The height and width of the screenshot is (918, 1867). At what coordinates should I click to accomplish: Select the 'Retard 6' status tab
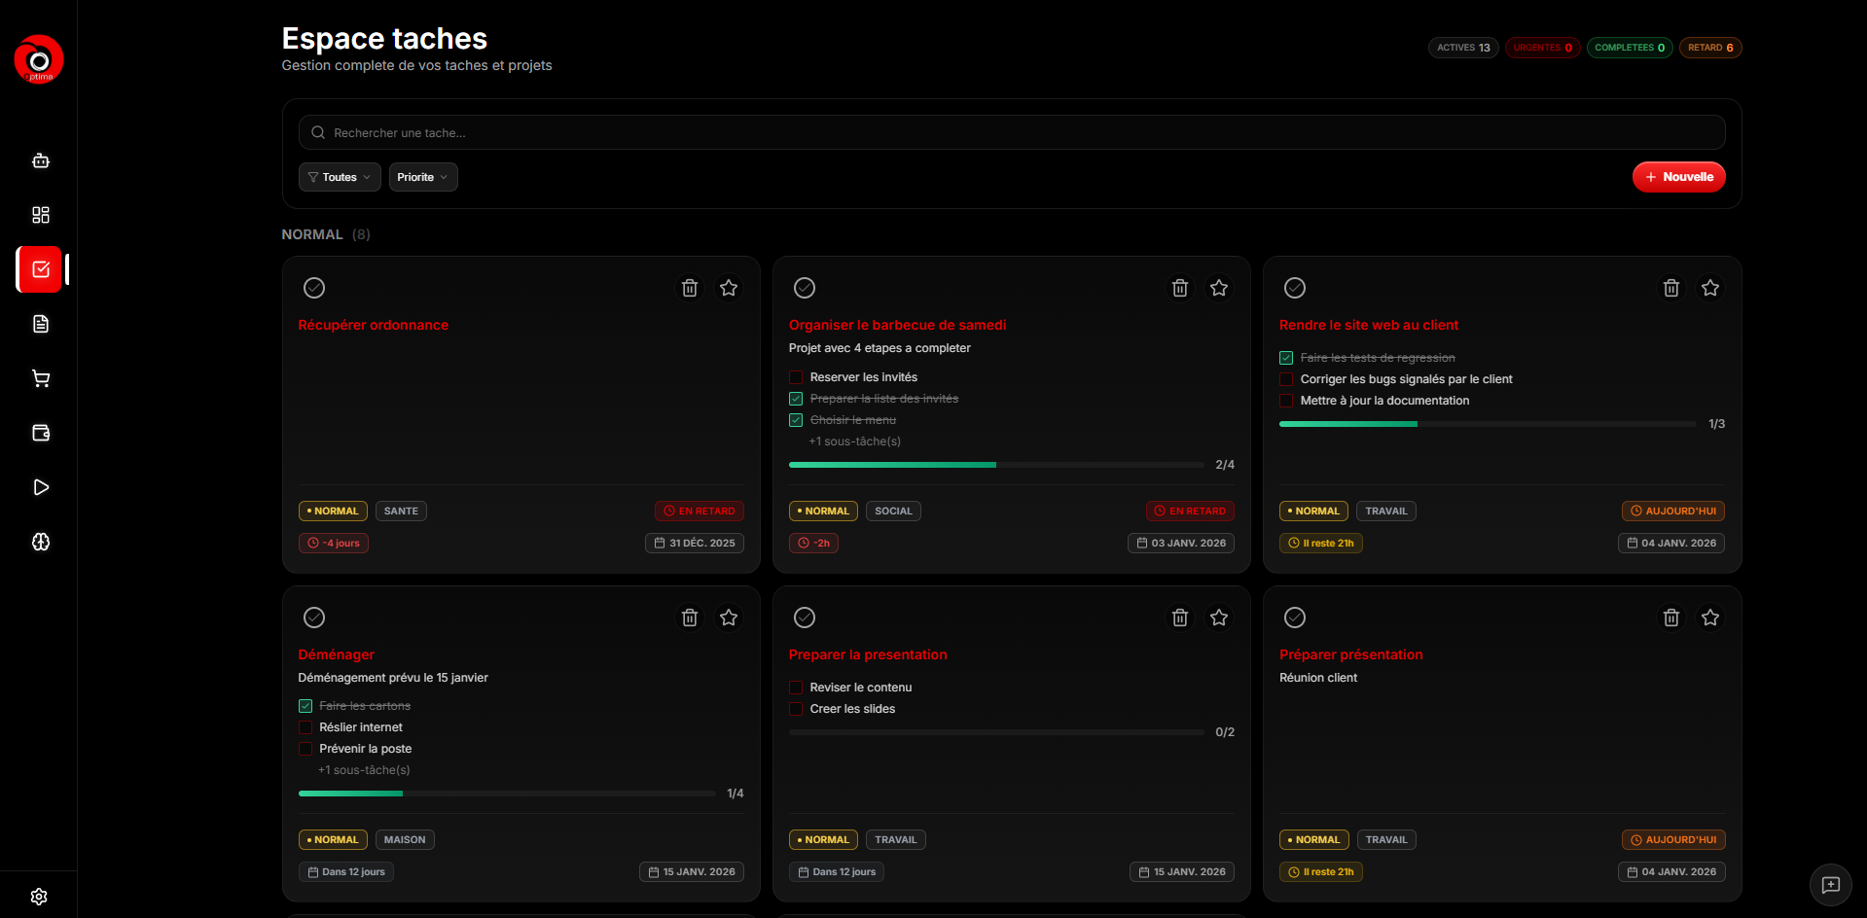click(x=1709, y=48)
